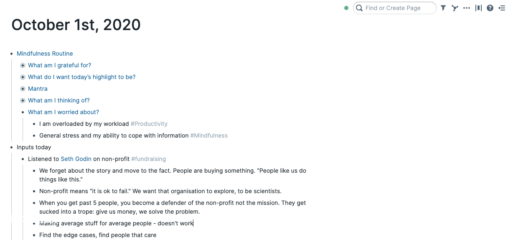The width and height of the screenshot is (508, 240).
Task: Expand the collapsed Mantra bullet
Action: pos(23,89)
